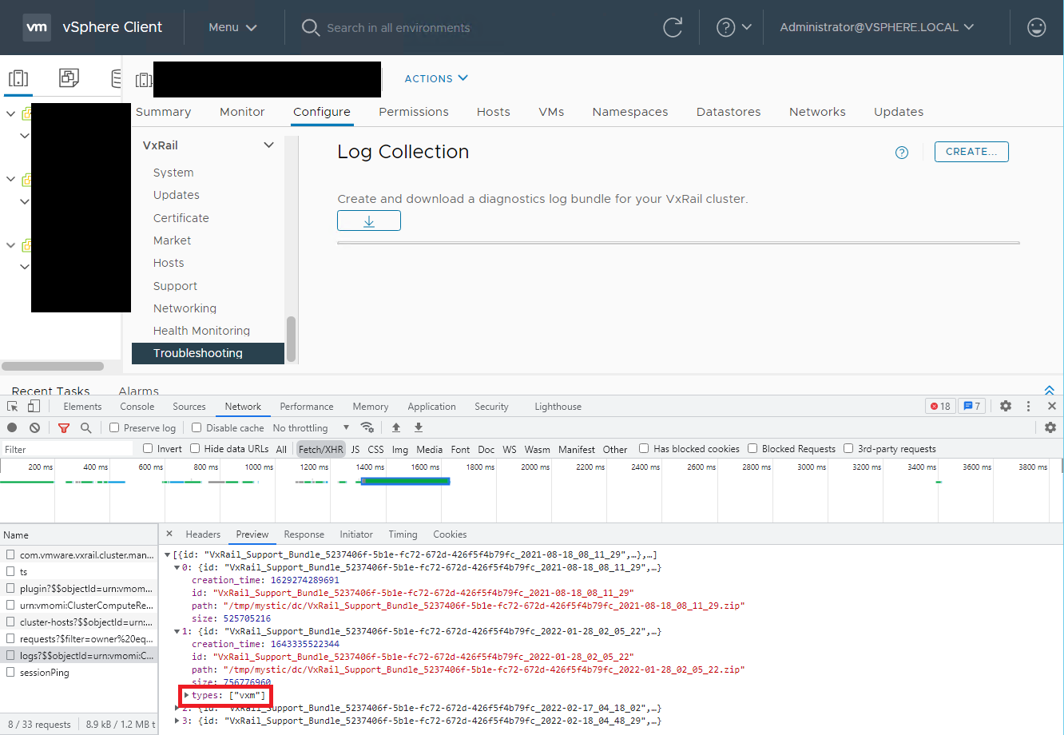1064x735 pixels.
Task: Open the Monitor tab
Action: tap(242, 112)
